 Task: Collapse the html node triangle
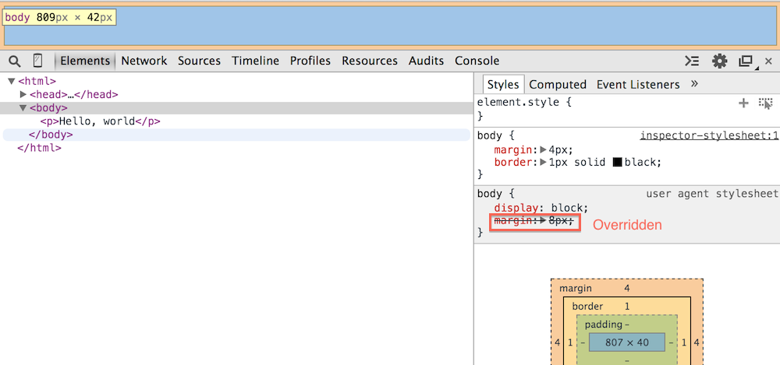click(12, 81)
